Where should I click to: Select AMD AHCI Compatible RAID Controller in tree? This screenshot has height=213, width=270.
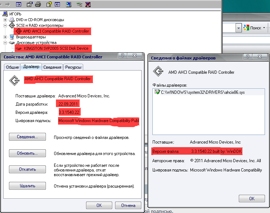click(56, 31)
